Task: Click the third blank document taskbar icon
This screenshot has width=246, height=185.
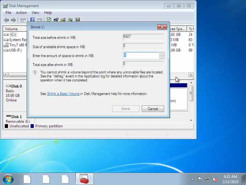Action: [65, 179]
